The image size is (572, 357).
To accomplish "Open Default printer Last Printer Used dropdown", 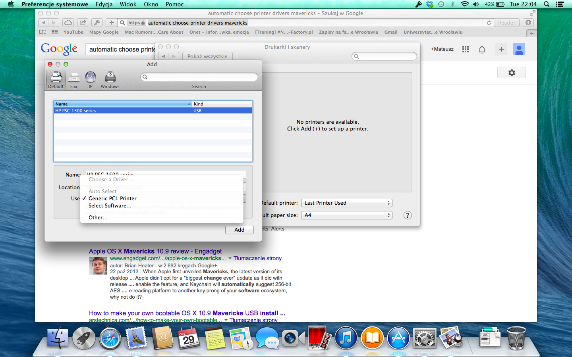I will (347, 203).
